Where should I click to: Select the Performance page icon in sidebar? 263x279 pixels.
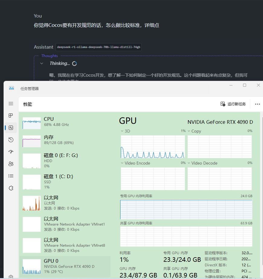click(x=11, y=128)
